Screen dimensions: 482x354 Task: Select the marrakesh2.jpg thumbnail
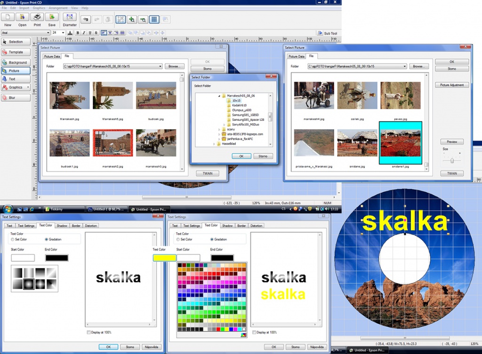click(x=113, y=143)
